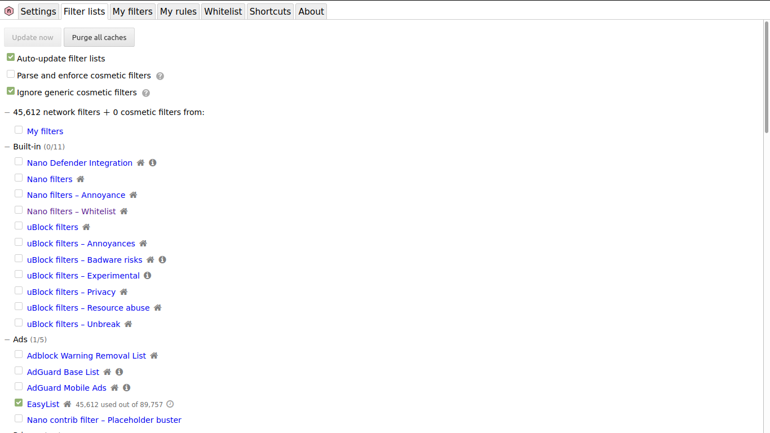This screenshot has height=433, width=770.
Task: Open the info icon for uBlock filters – Badware risks
Action: click(x=162, y=259)
